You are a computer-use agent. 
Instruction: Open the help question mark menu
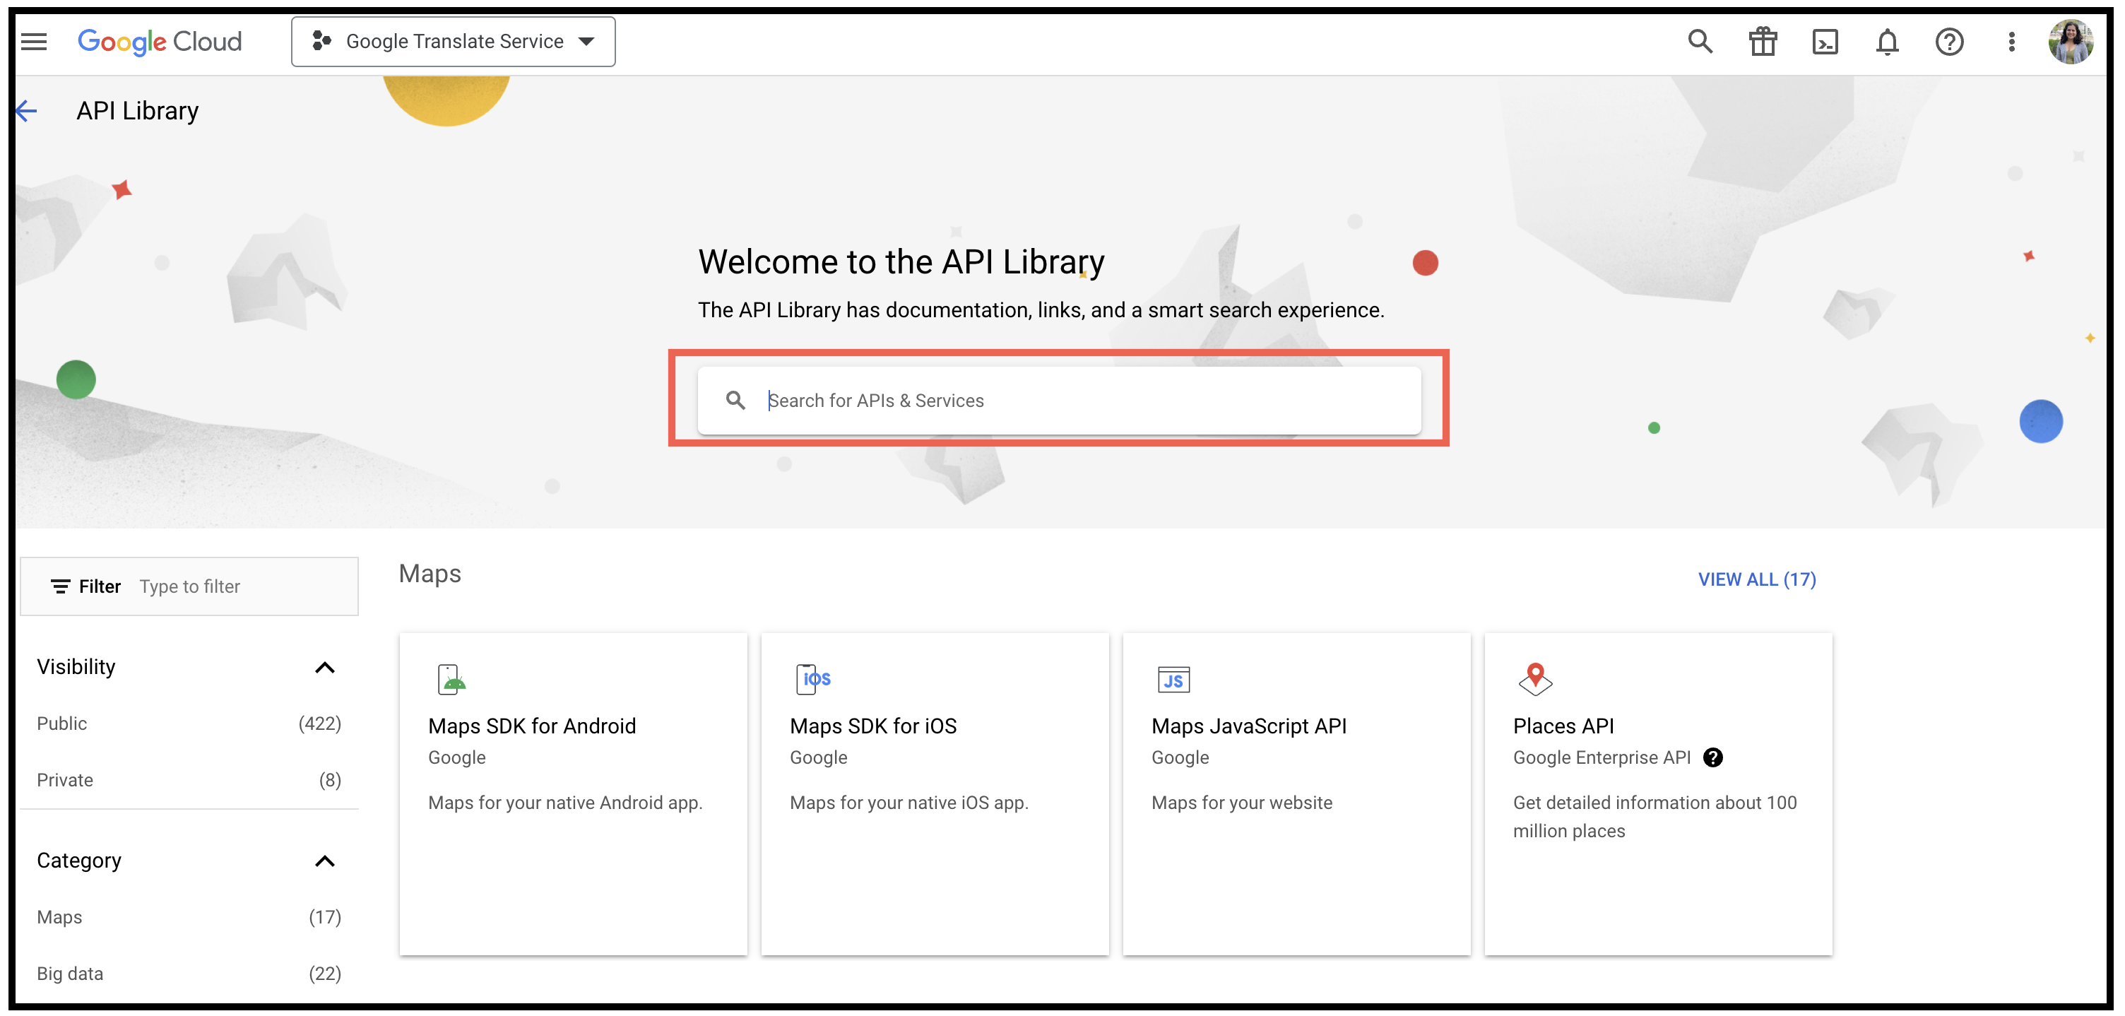1949,41
